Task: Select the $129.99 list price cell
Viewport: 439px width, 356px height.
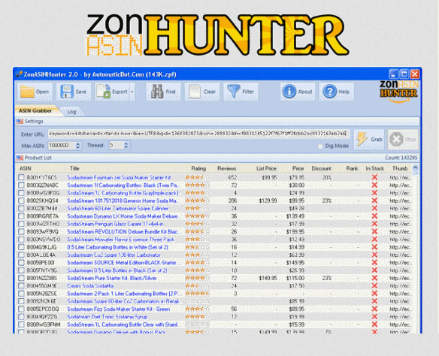Action: pos(268,201)
